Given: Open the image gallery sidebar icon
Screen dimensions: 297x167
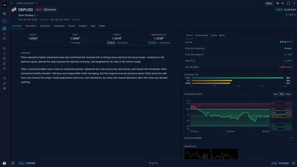Looking at the screenshot, I should tap(4, 58).
